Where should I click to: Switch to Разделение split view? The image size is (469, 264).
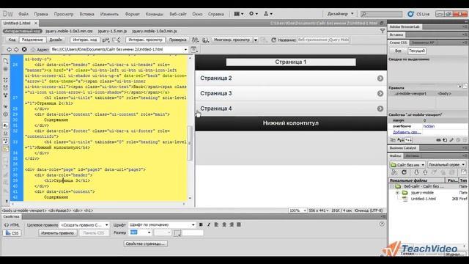point(32,40)
